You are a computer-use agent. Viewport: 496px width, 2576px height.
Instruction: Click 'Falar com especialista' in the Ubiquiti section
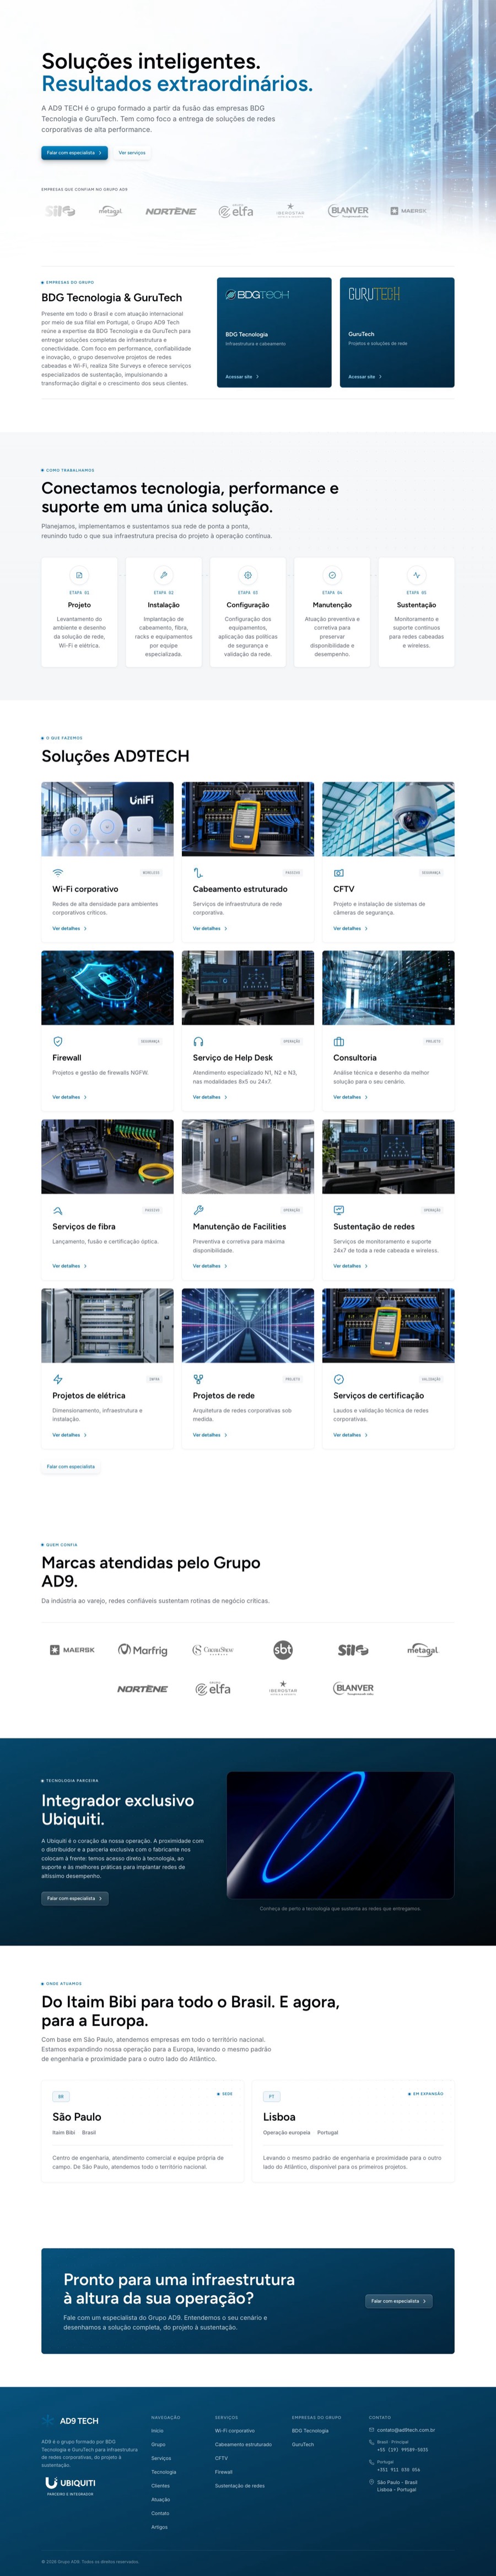pos(75,1898)
